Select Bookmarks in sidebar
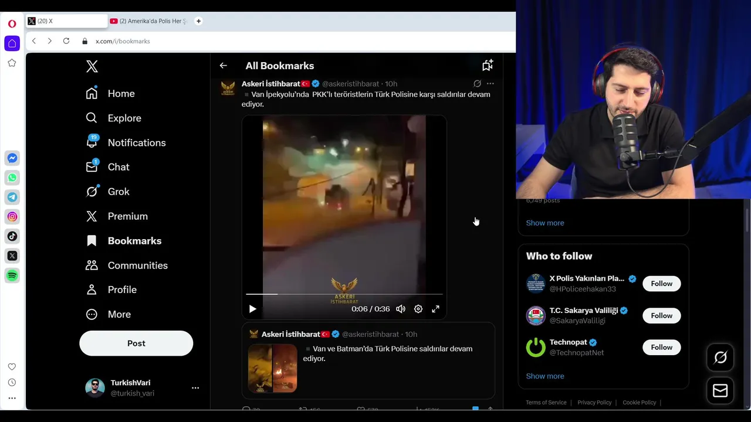This screenshot has height=422, width=751. click(x=124, y=241)
